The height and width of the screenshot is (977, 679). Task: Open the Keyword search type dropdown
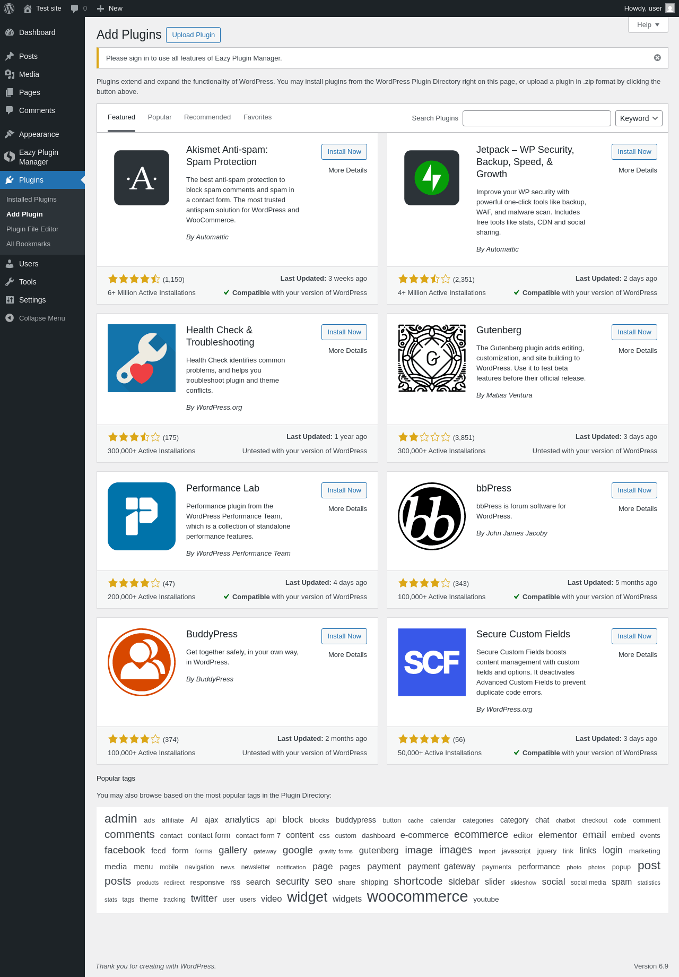pyautogui.click(x=639, y=118)
